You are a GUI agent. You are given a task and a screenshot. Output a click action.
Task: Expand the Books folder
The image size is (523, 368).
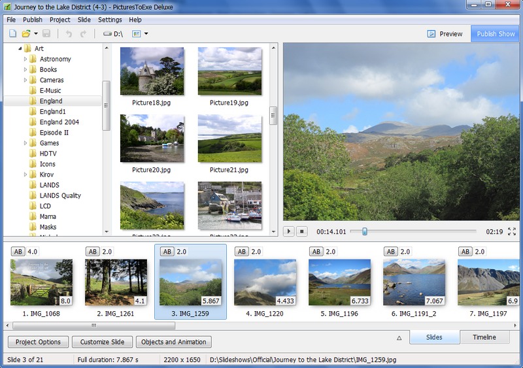pos(25,70)
